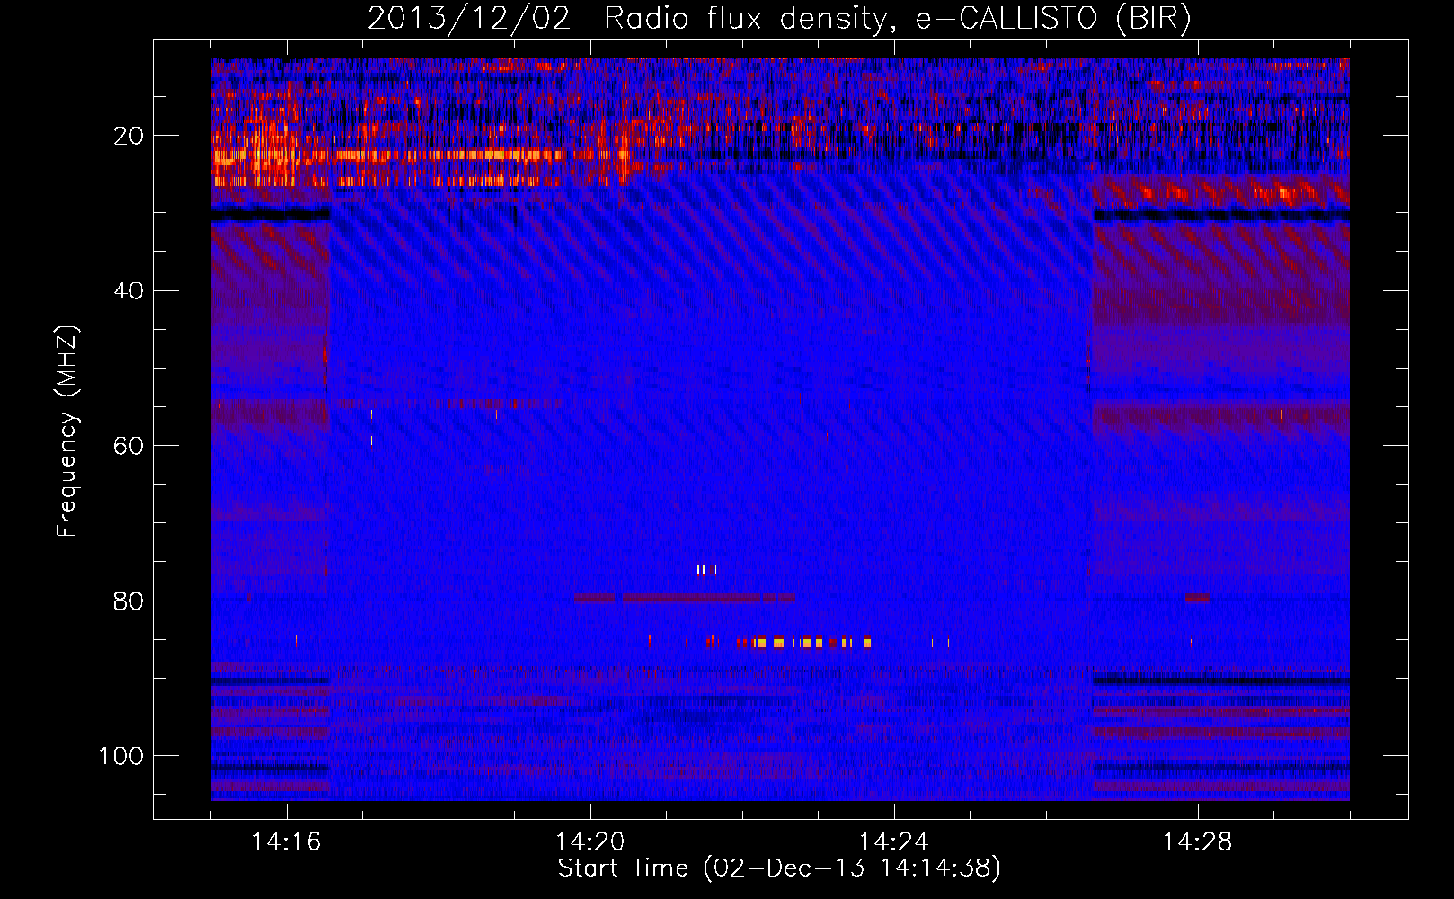The height and width of the screenshot is (899, 1454).
Task: Click the date '2013/12/02' in the title
Action: [x=469, y=19]
